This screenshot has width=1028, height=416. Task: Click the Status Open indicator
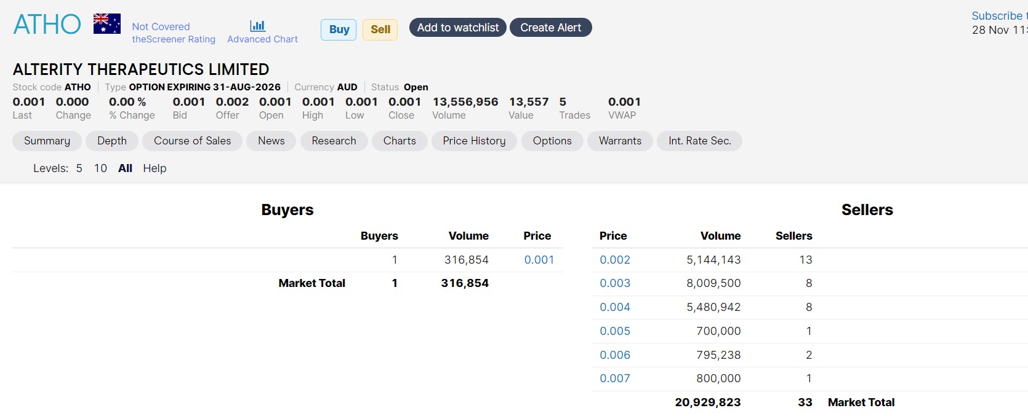(400, 87)
